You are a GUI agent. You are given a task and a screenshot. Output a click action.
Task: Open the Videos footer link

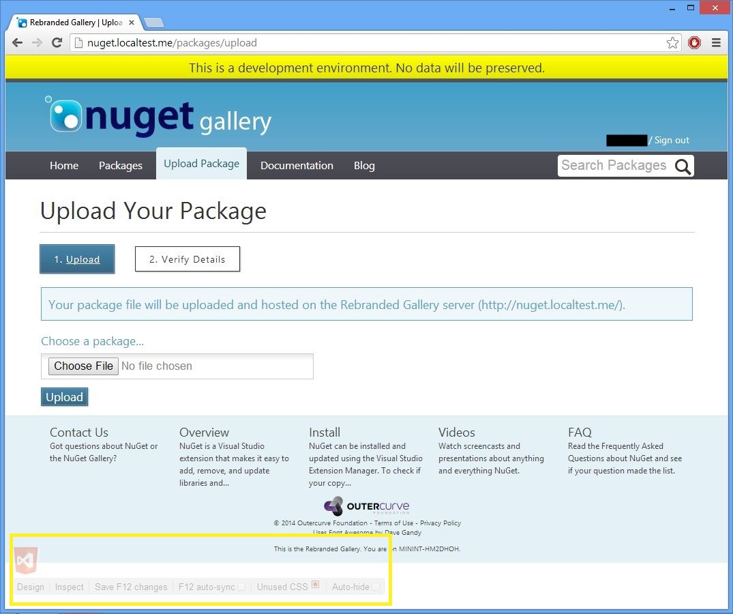[457, 432]
